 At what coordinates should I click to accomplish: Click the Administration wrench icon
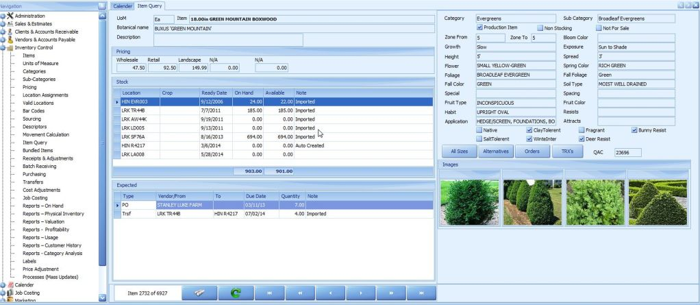click(x=10, y=15)
